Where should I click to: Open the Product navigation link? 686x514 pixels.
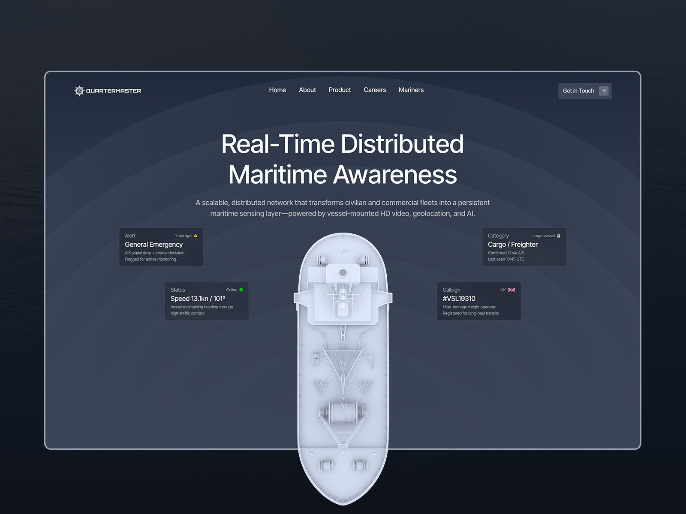point(340,90)
